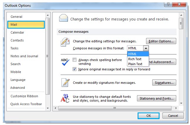Open Stationery and Fonts settings
The width and height of the screenshot is (190, 125).
click(x=156, y=98)
